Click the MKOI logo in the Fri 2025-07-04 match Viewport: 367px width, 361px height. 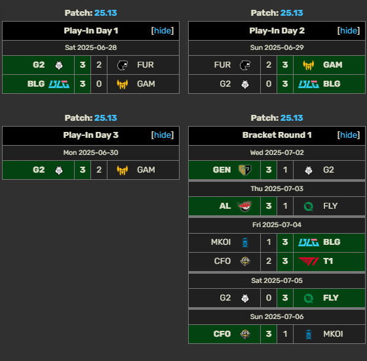[245, 242]
